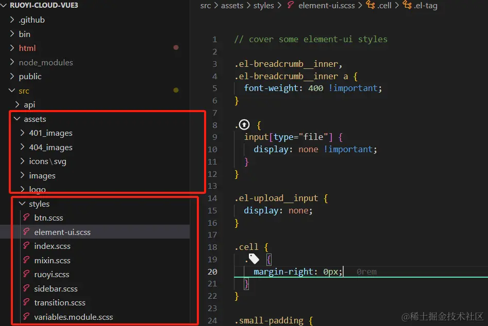Expand the public folder chevron
Screen dimensions: 488x326
pos(12,76)
